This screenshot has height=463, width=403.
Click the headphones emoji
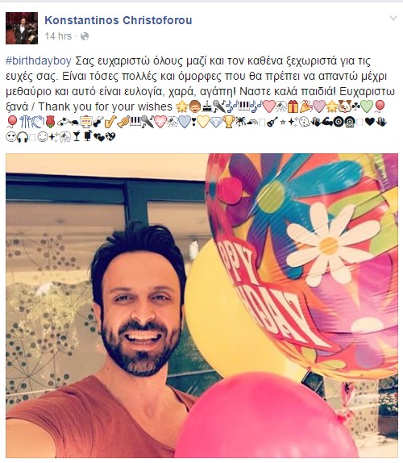(23, 137)
